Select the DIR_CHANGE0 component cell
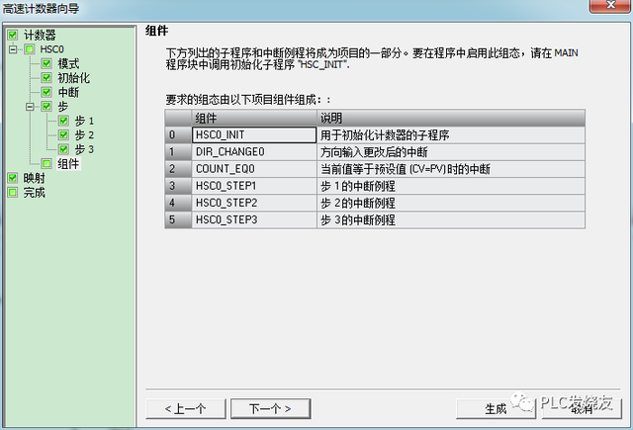This screenshot has width=633, height=430. click(251, 151)
